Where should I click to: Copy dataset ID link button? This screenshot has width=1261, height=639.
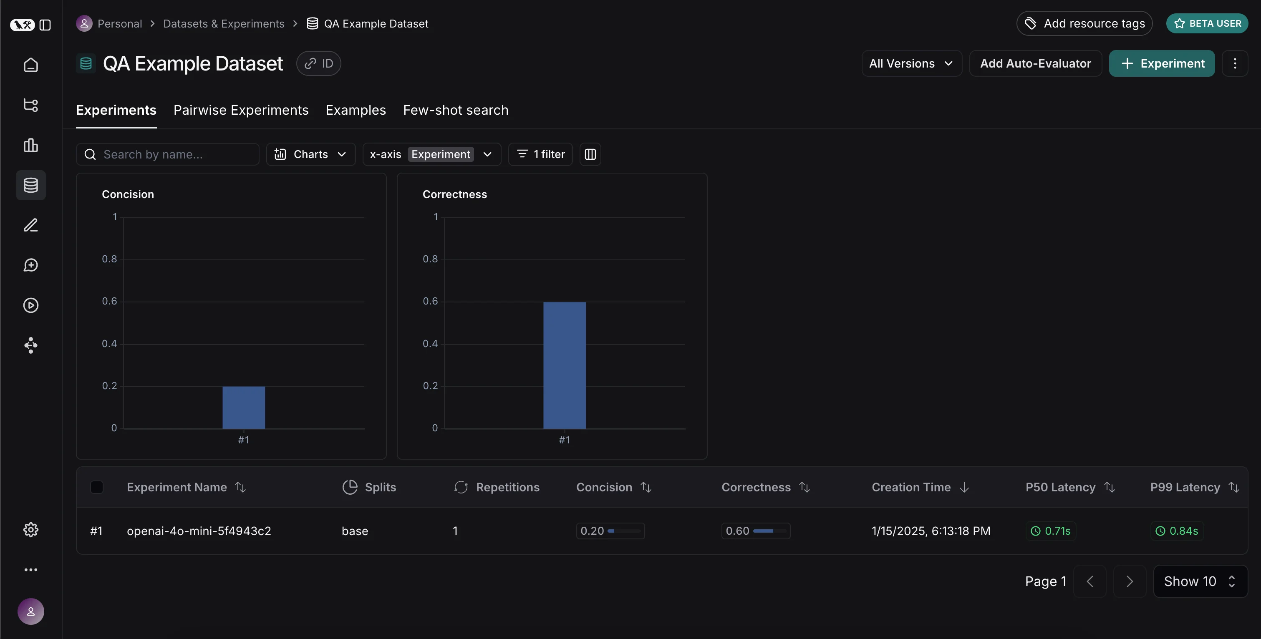(x=319, y=63)
